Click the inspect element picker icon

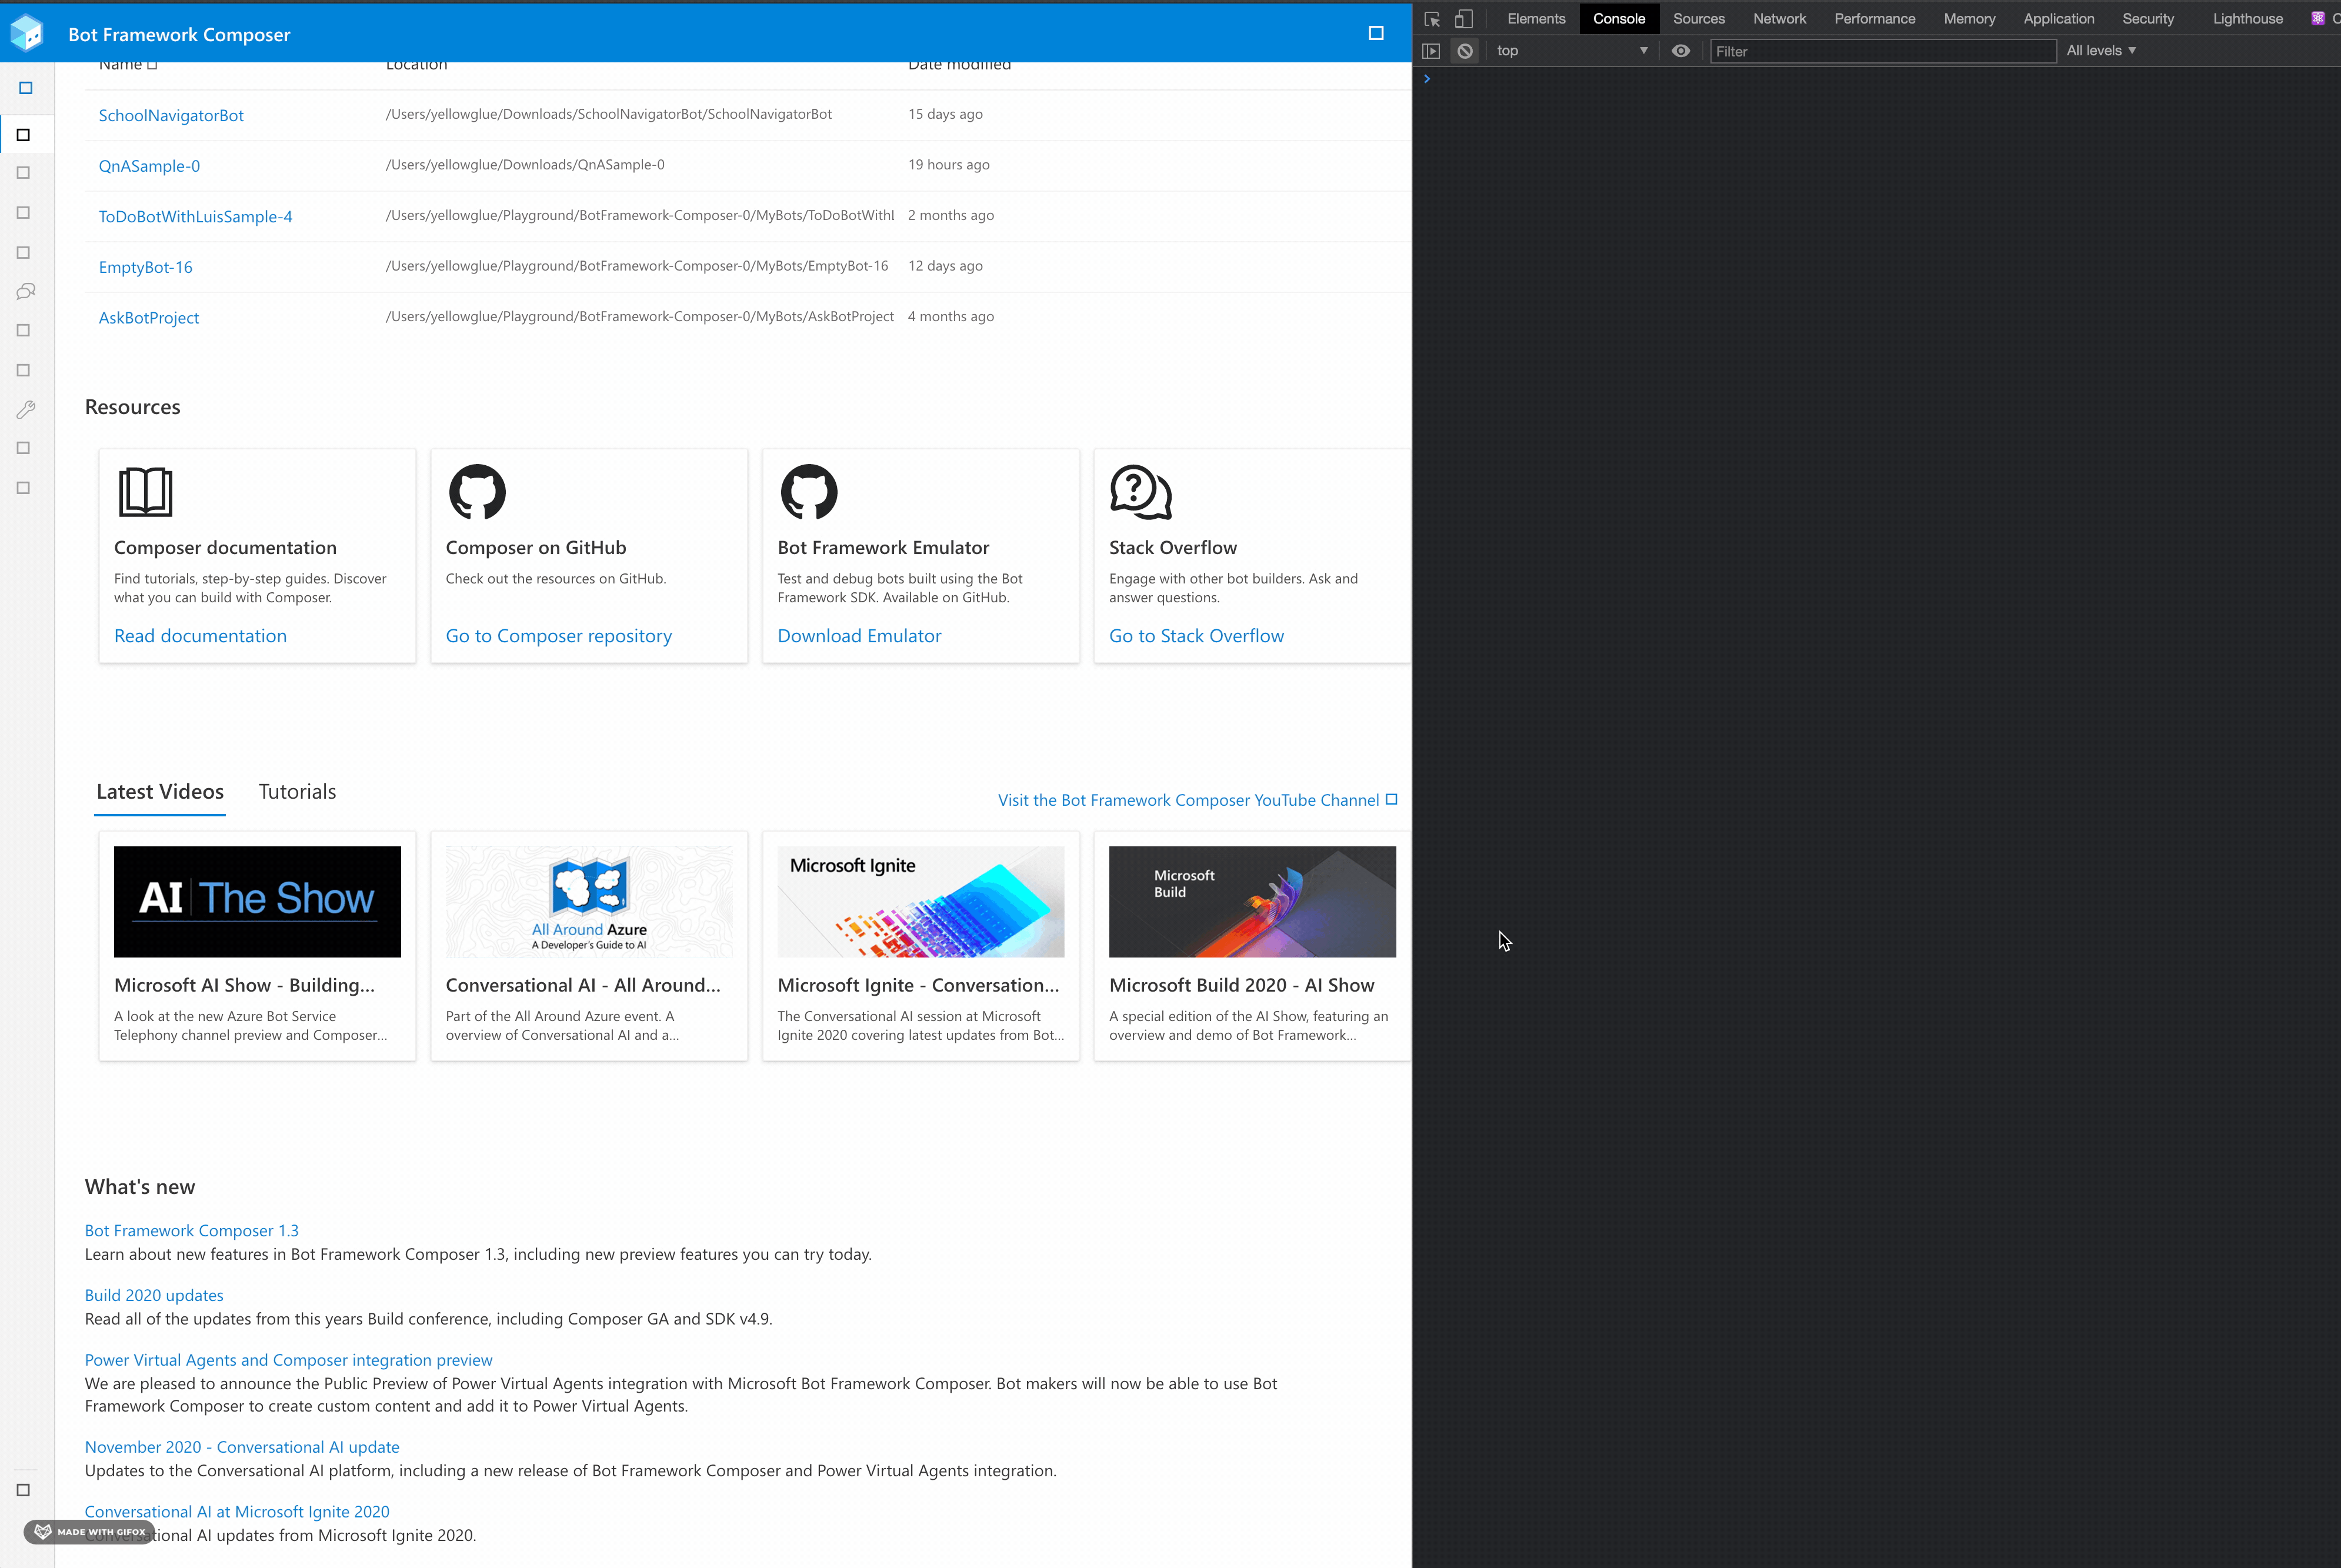pyautogui.click(x=1432, y=19)
